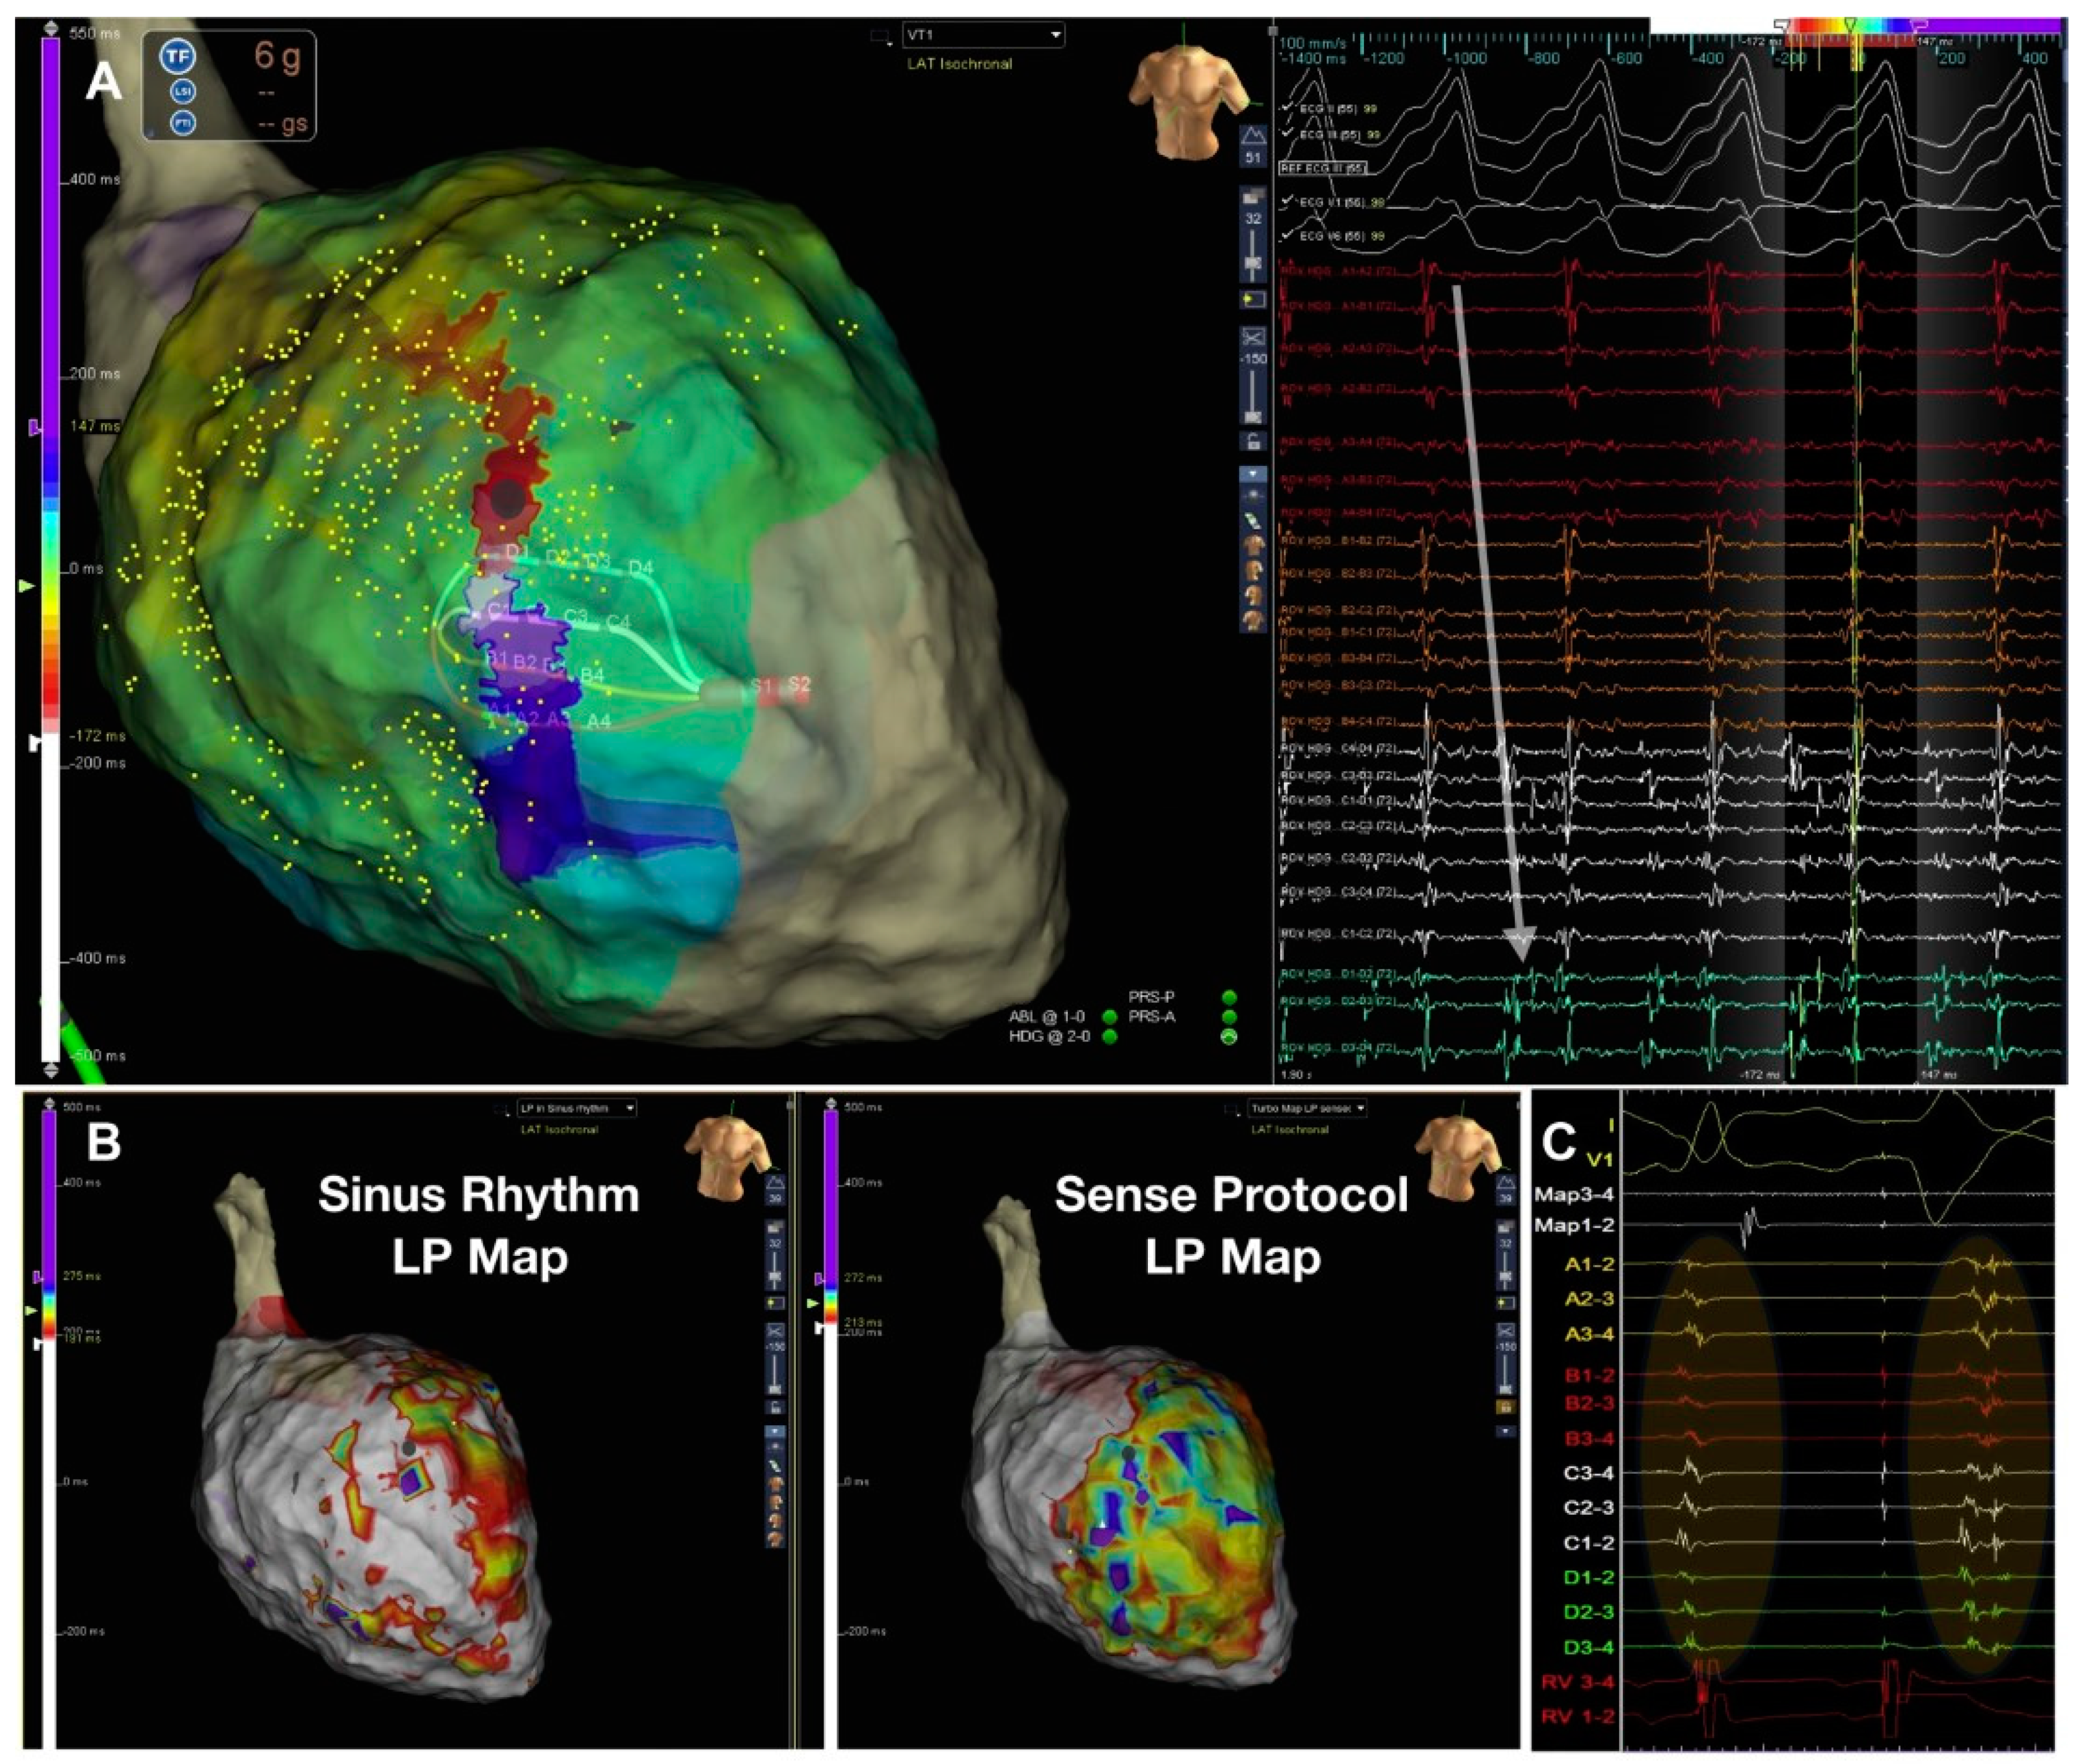Click the REF ECG III reference label
Viewport: 2084px width, 1764px height.
(x=1322, y=168)
